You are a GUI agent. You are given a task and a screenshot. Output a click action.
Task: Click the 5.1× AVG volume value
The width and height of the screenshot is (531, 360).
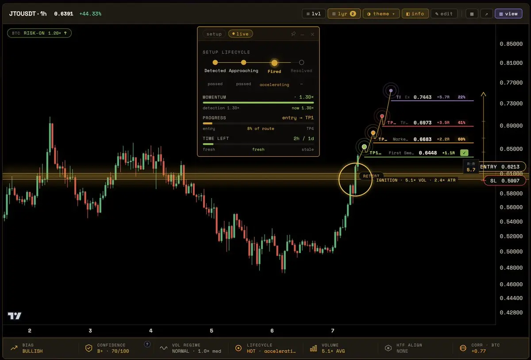(333, 351)
